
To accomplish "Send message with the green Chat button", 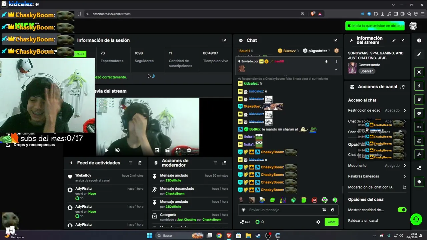I will (331, 222).
